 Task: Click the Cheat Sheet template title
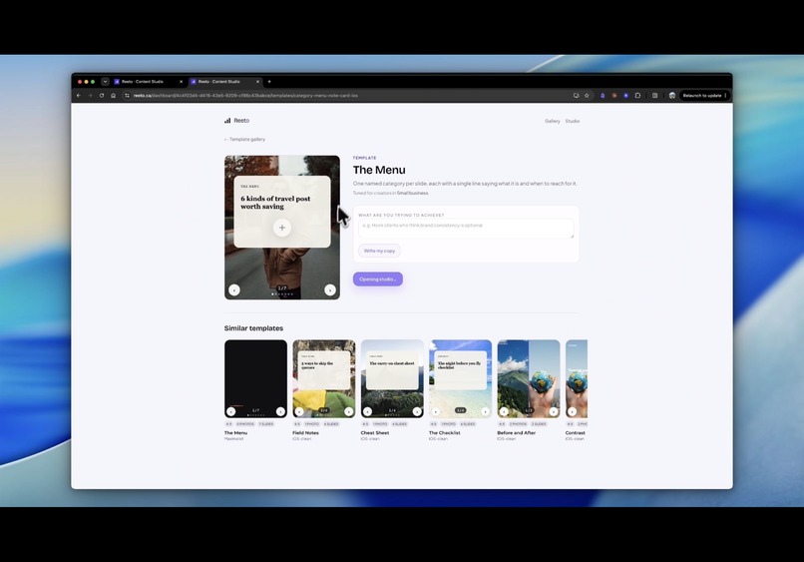click(x=375, y=432)
